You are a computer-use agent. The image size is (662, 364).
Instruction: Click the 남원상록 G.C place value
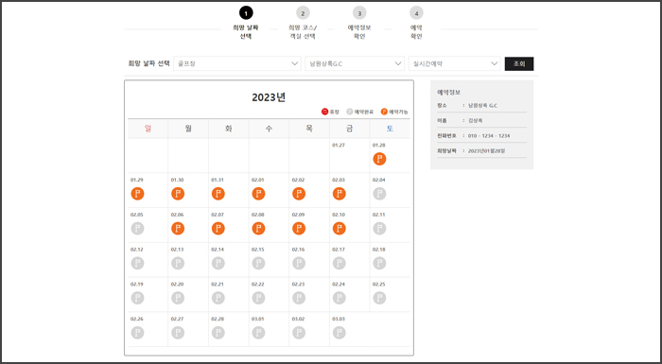482,106
